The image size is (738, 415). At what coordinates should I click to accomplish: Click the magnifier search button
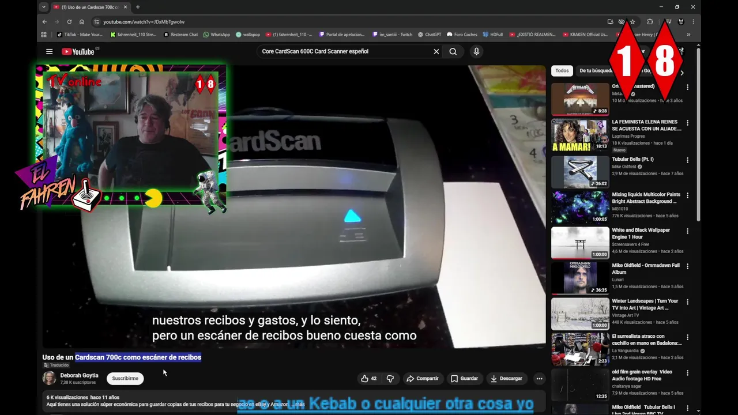453,51
